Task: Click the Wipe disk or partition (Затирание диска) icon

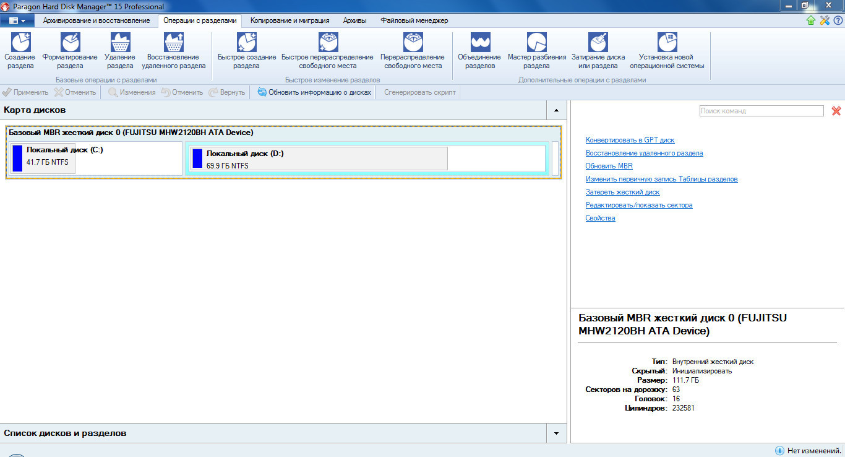Action: [x=598, y=43]
